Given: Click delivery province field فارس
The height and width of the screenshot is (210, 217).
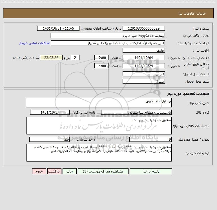Looking at the screenshot, I should (x=144, y=74).
